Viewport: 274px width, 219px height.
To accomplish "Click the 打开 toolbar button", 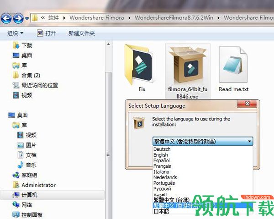I will pos(47,33).
